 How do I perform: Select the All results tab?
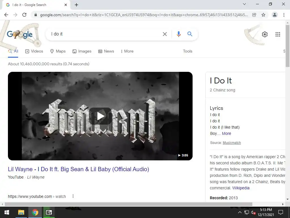coord(13,51)
